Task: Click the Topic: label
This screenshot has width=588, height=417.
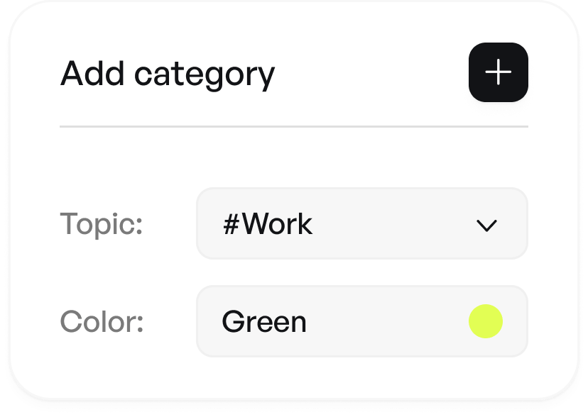Action: pyautogui.click(x=100, y=224)
